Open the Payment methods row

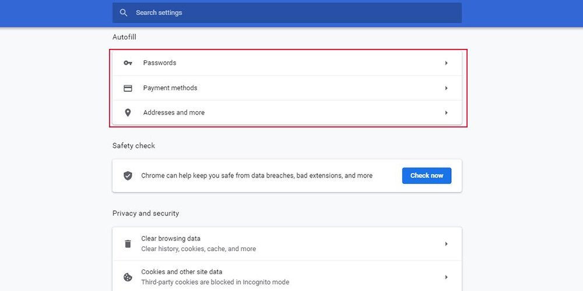(287, 88)
